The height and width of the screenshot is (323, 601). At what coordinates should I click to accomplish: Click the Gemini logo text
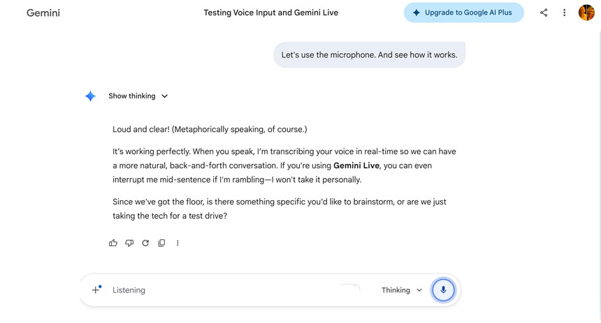click(43, 13)
